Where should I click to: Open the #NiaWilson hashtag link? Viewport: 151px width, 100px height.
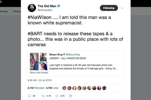[x=40, y=17]
